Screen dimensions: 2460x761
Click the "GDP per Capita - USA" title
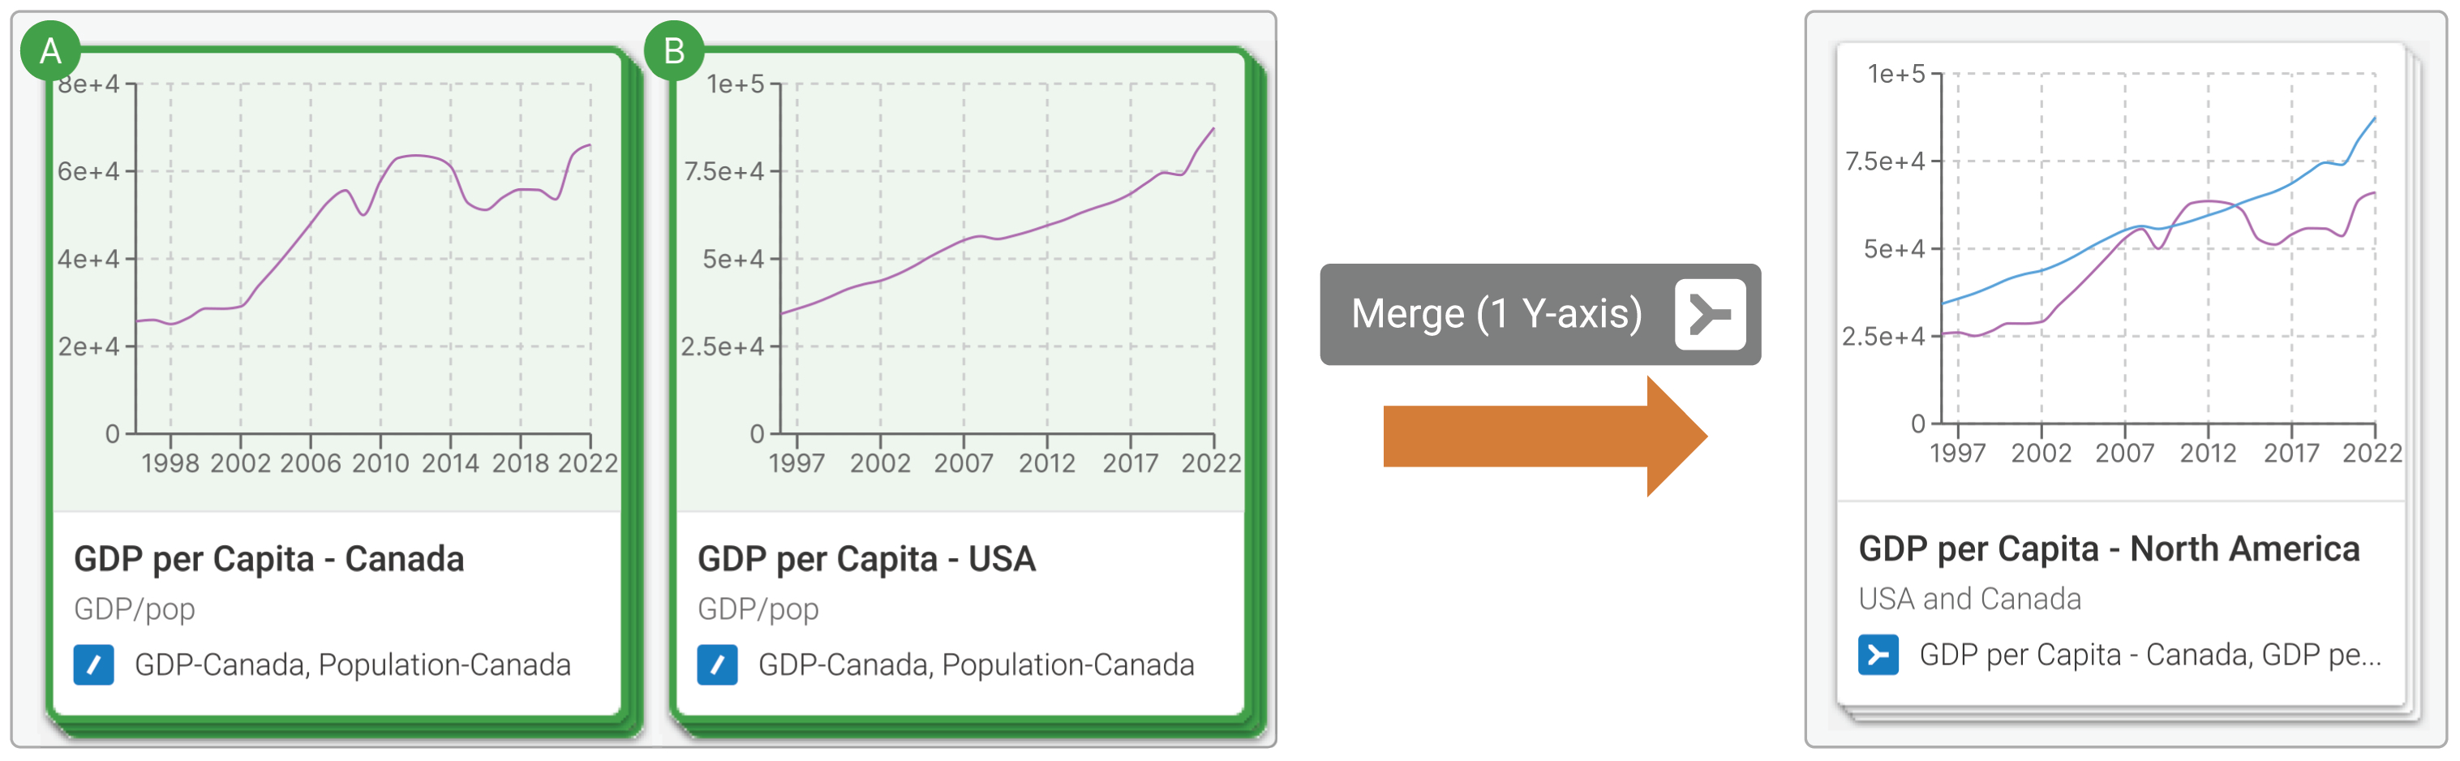coord(866,558)
